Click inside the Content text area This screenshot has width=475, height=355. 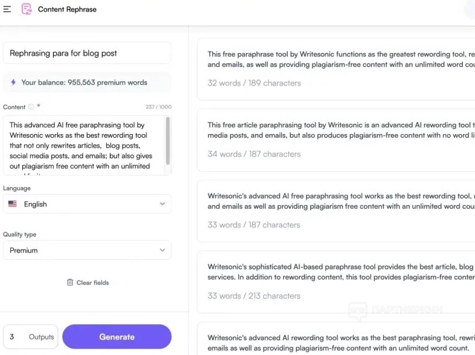tap(83, 146)
